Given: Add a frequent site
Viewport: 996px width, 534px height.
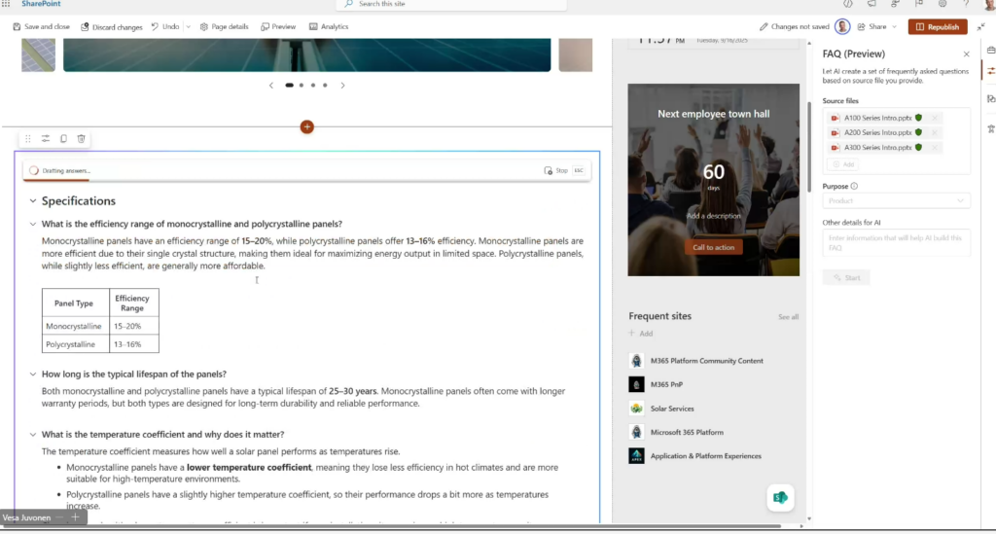Looking at the screenshot, I should 641,334.
